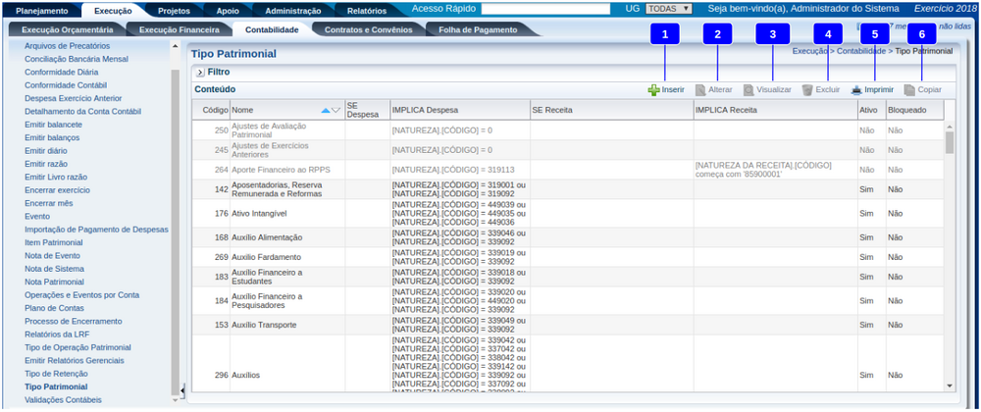Viewport: 981px width, 412px height.
Task: Expand the Filtro panel
Action: (x=199, y=72)
